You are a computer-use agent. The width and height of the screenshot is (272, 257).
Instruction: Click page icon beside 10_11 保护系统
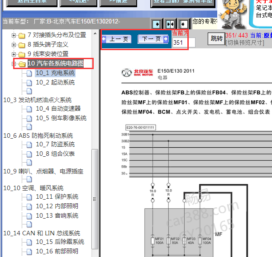pyautogui.click(x=29, y=197)
